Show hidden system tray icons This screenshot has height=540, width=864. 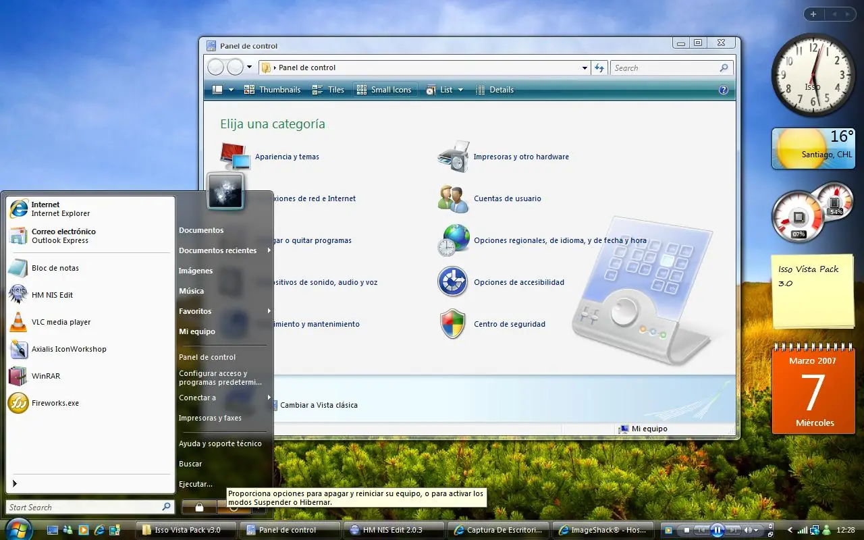click(x=790, y=530)
